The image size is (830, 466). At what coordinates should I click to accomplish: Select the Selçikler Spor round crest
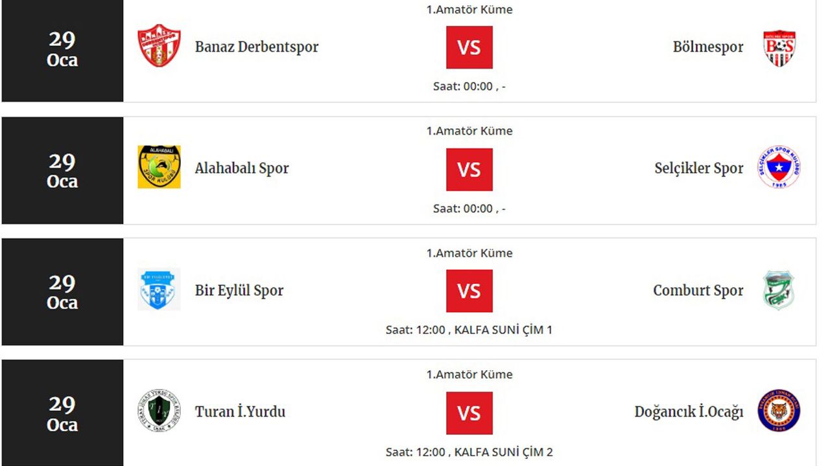[779, 167]
